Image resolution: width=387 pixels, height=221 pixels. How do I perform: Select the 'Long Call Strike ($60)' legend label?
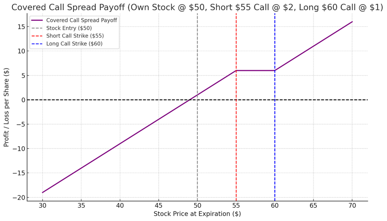pyautogui.click(x=74, y=44)
